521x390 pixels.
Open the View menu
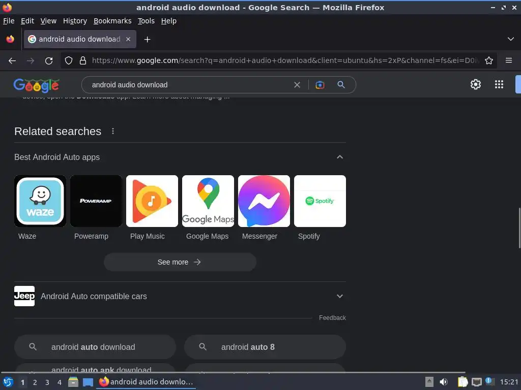[x=48, y=21]
